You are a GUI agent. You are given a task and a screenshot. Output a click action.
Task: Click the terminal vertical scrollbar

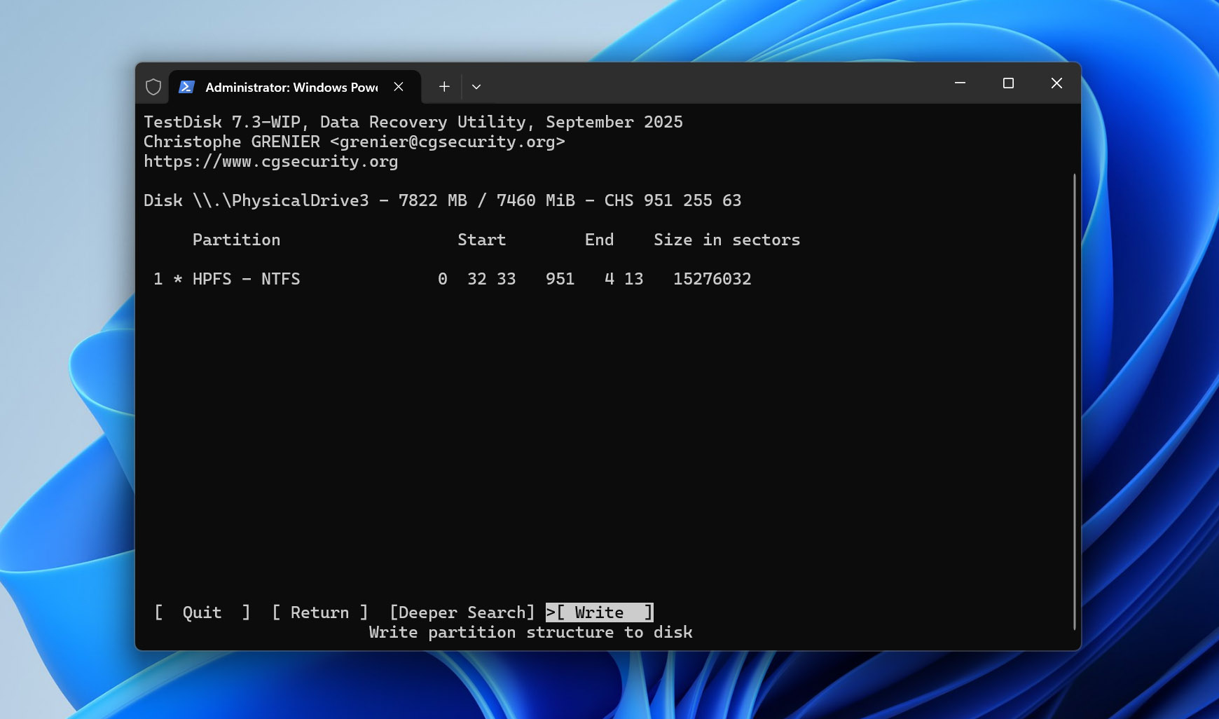1074,402
